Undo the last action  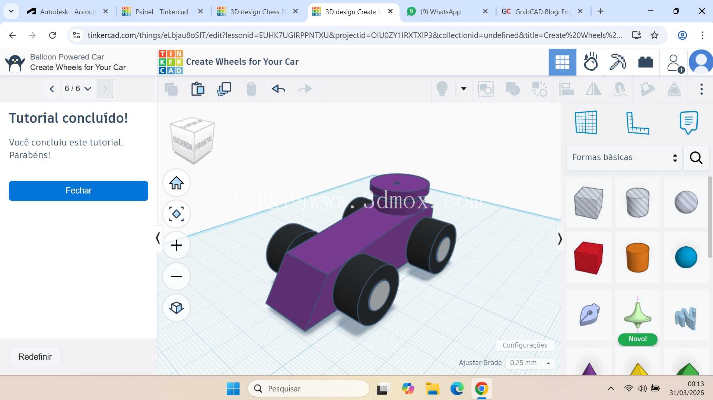point(278,89)
